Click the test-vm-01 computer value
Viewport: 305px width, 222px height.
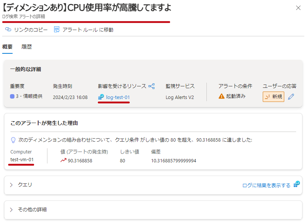pos(22,159)
